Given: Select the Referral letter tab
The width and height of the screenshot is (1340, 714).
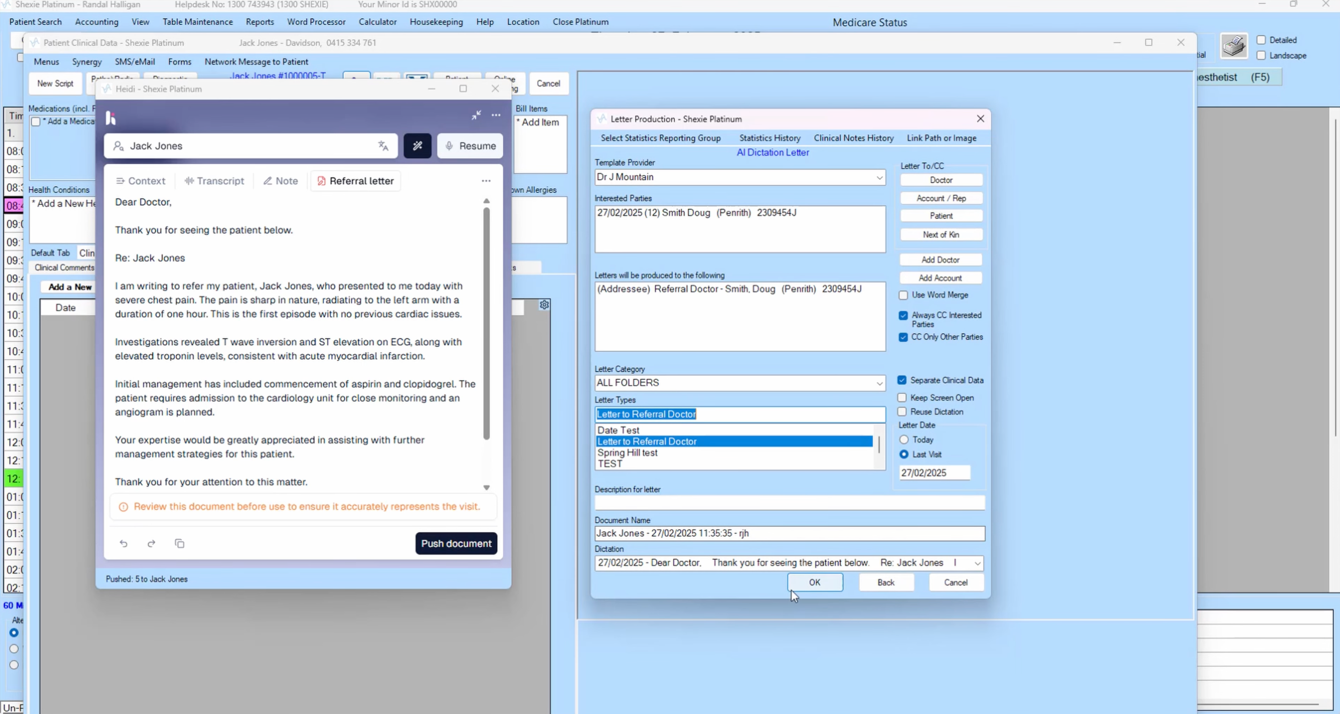Looking at the screenshot, I should pos(356,180).
